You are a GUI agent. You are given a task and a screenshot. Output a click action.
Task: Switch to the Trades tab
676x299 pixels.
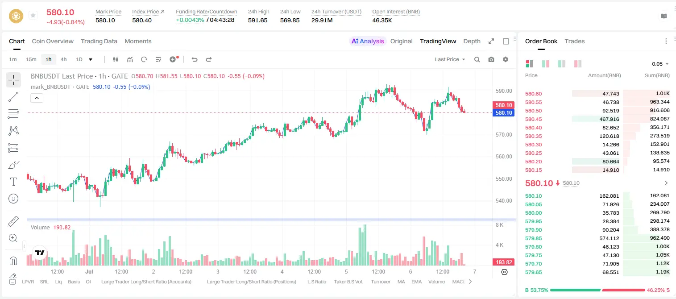(574, 41)
